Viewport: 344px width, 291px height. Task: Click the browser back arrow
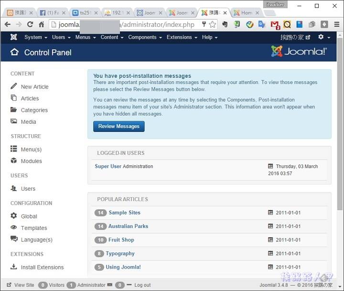[8, 24]
